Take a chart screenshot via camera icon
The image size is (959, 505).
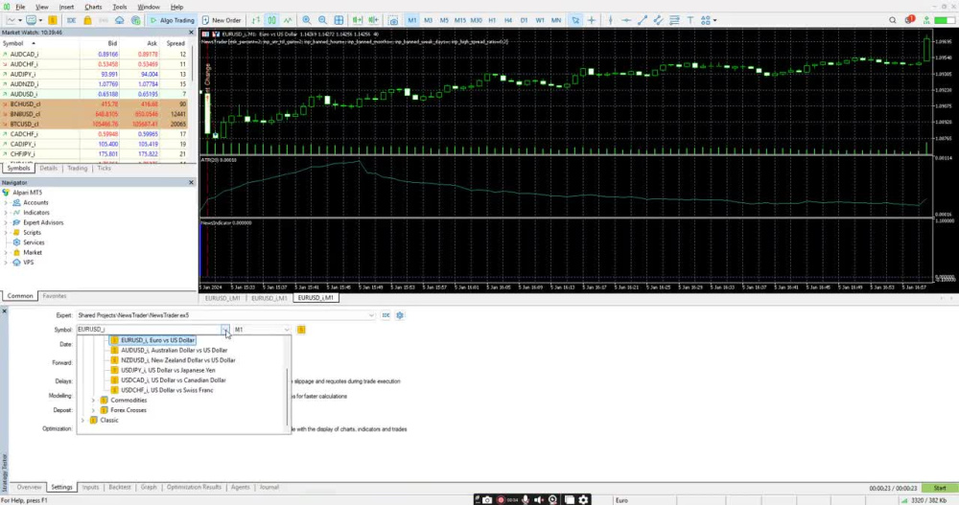click(393, 20)
